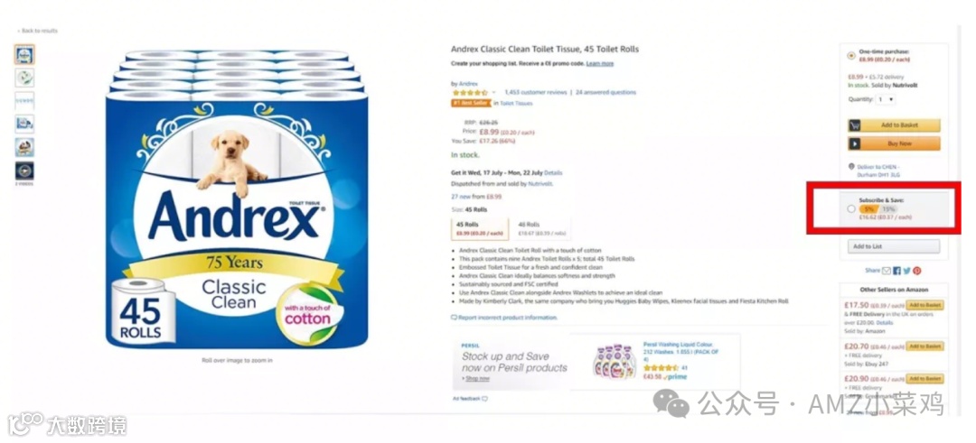
Task: Share product via email envelope icon
Action: point(887,271)
